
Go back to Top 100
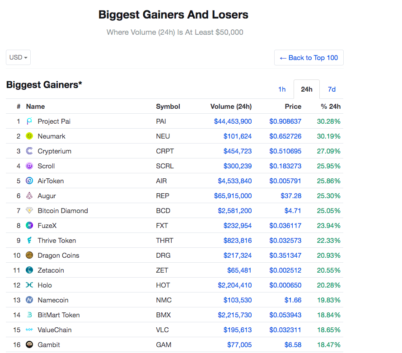pyautogui.click(x=309, y=58)
